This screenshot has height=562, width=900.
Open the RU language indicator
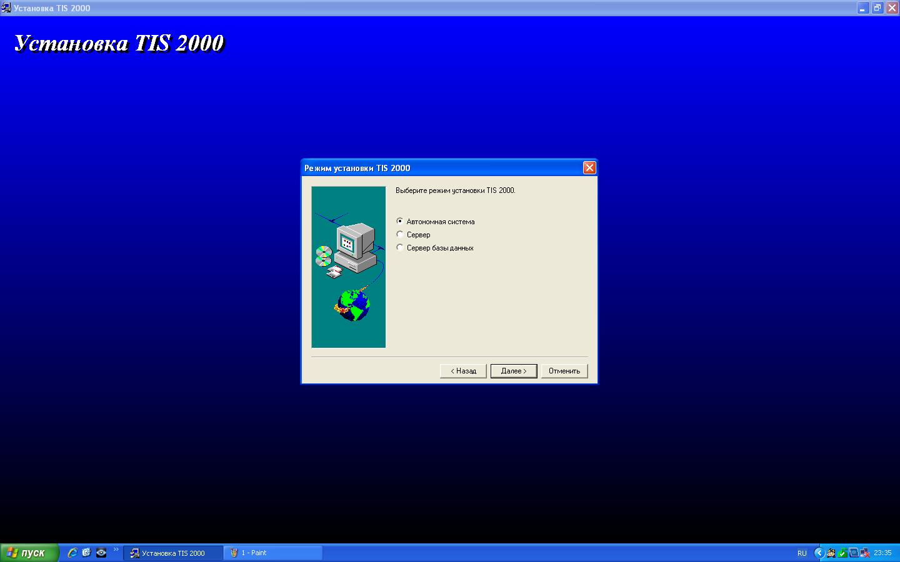802,553
